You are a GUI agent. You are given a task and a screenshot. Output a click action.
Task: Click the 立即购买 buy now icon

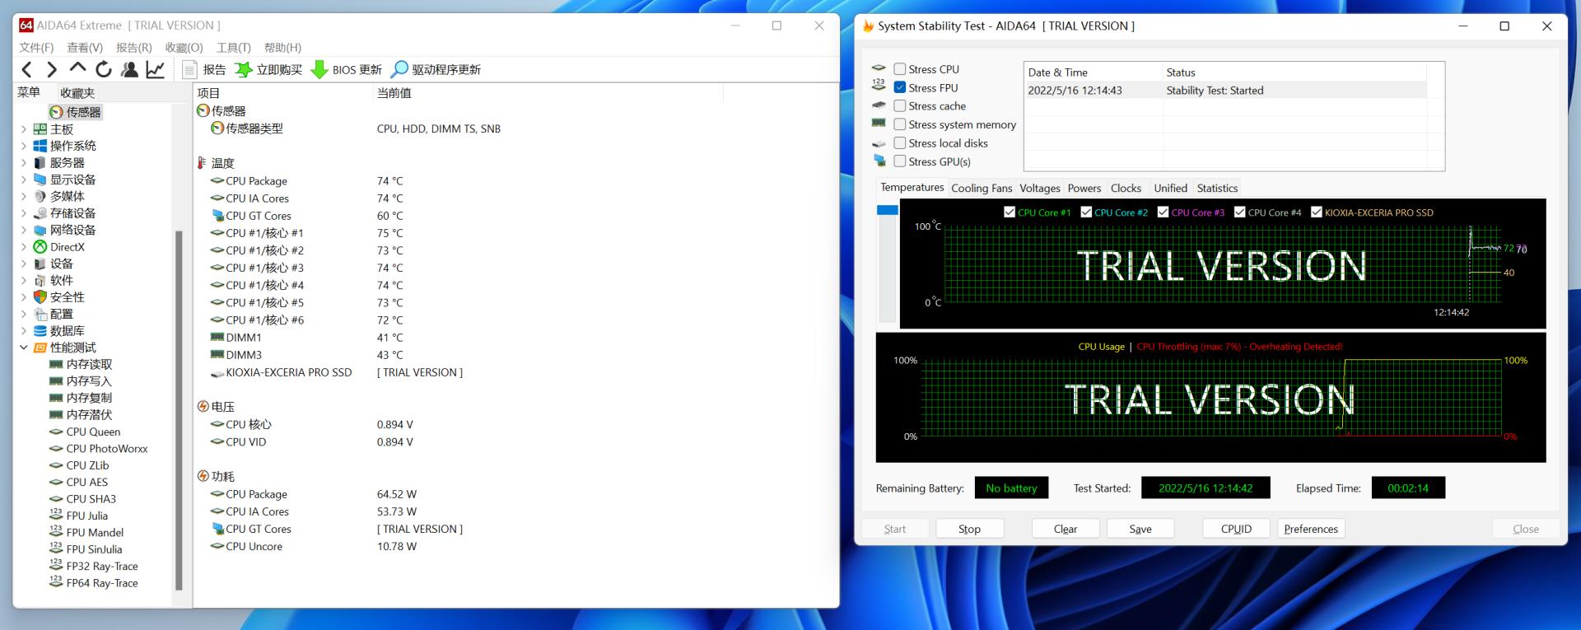tap(243, 70)
